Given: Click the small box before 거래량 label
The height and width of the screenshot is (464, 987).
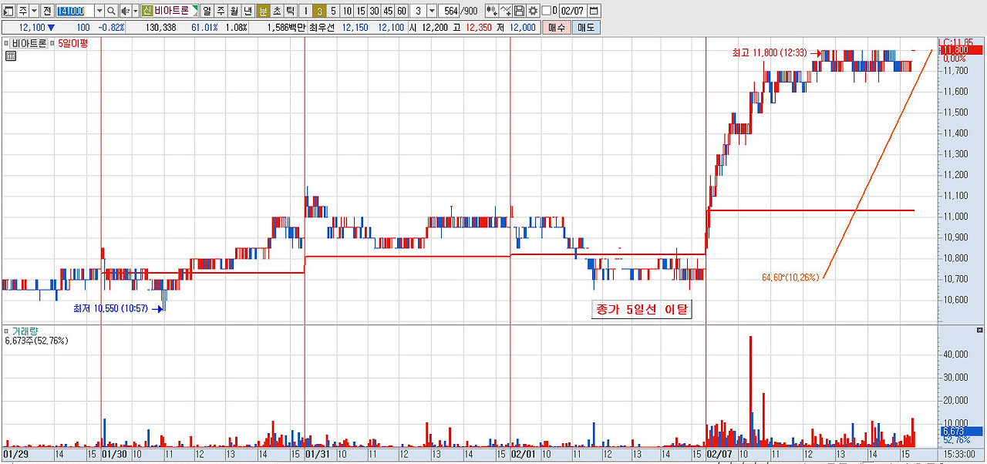Looking at the screenshot, I should tap(7, 330).
